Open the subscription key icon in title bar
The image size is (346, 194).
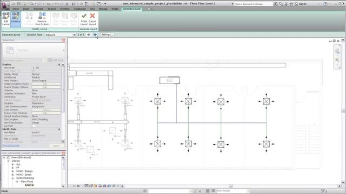(281, 4)
